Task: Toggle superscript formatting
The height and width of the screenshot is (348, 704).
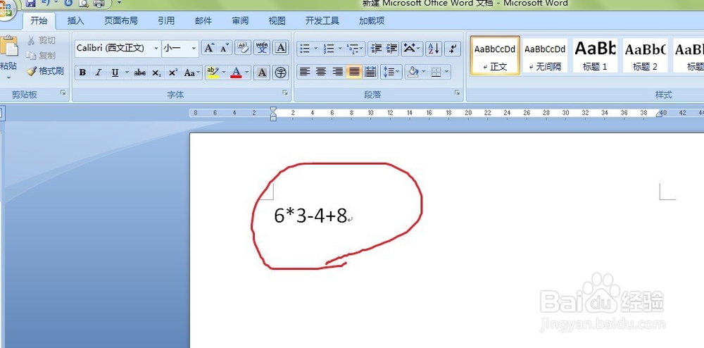Action: pos(173,73)
